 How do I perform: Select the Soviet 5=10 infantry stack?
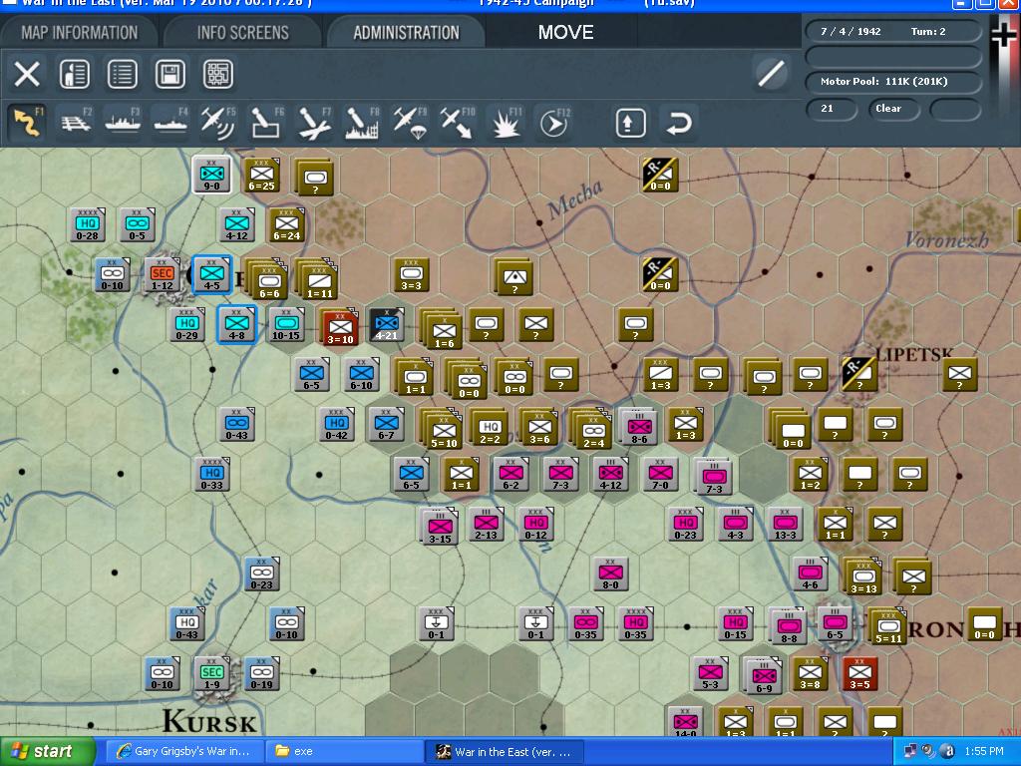443,429
